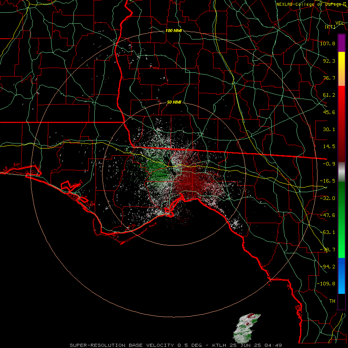Click the -16.5 velocity scale value
This screenshot has width=348, height=348.
pos(328,181)
